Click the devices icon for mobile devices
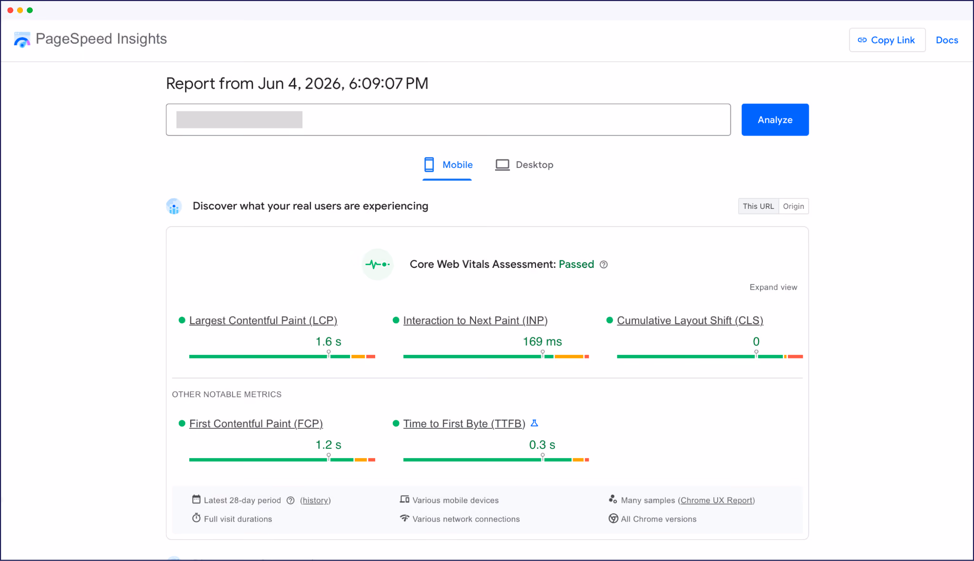Screen dimensions: 974x561 405,499
